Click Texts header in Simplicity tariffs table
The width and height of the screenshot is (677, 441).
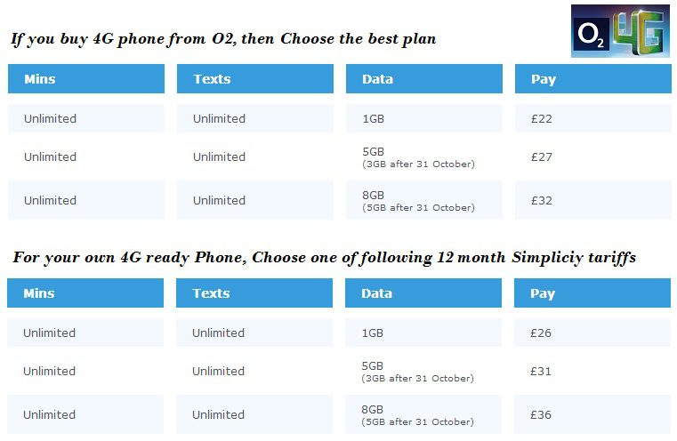coord(254,293)
